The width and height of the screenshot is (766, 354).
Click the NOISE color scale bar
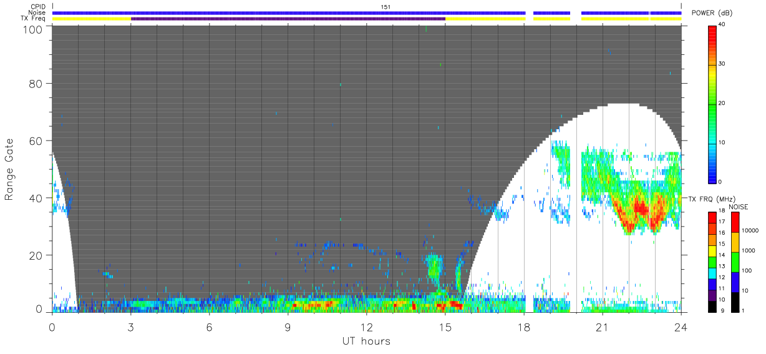pyautogui.click(x=735, y=262)
